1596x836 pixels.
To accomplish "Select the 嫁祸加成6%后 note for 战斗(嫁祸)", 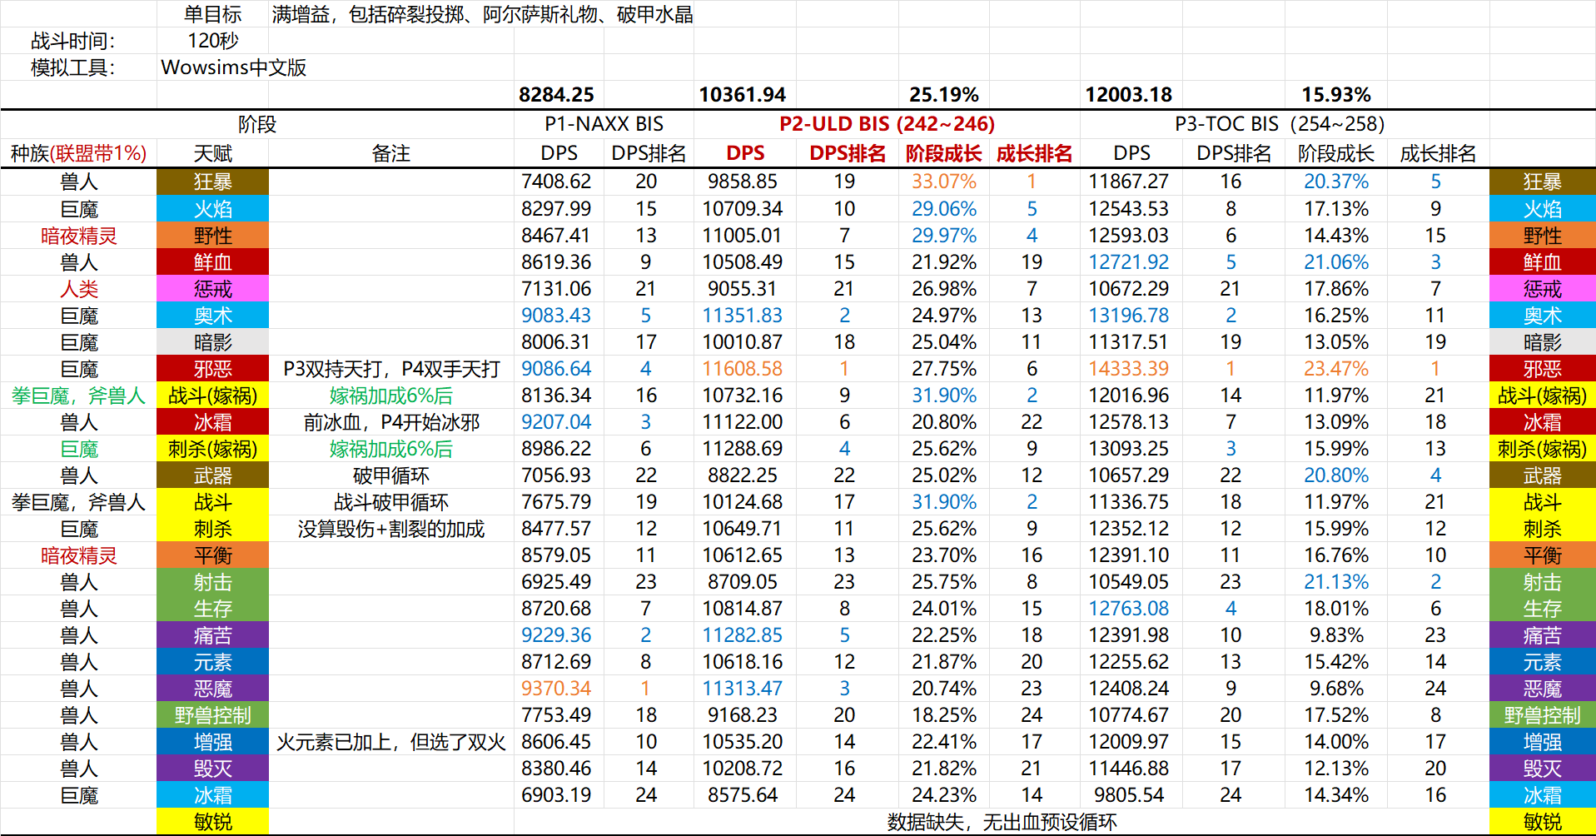I will 391,395.
